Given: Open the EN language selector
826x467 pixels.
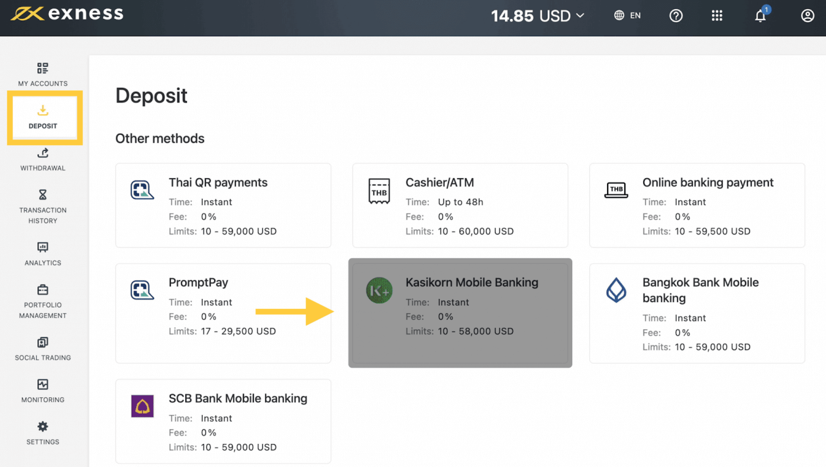Looking at the screenshot, I should click(x=627, y=15).
